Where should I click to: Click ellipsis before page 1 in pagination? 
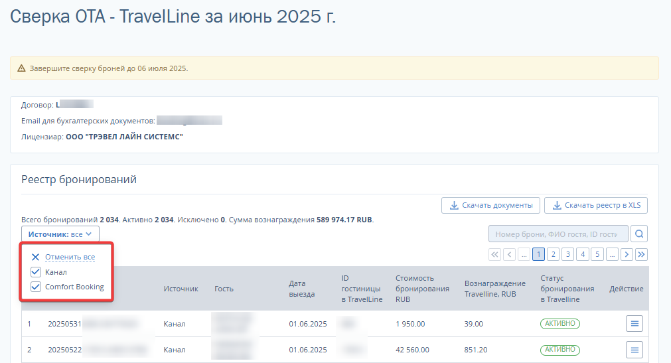click(524, 254)
